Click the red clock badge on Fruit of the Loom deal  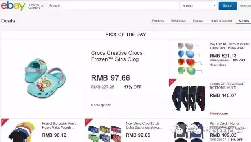pyautogui.click(x=4, y=121)
